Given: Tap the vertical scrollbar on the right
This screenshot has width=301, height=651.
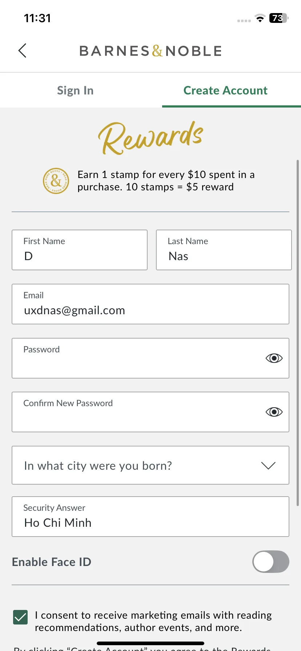Looking at the screenshot, I should [x=298, y=333].
